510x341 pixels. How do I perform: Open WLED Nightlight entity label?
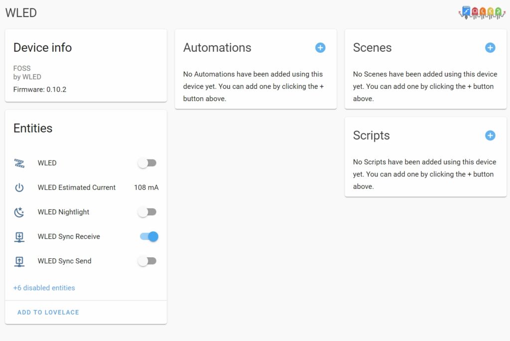[x=63, y=212]
